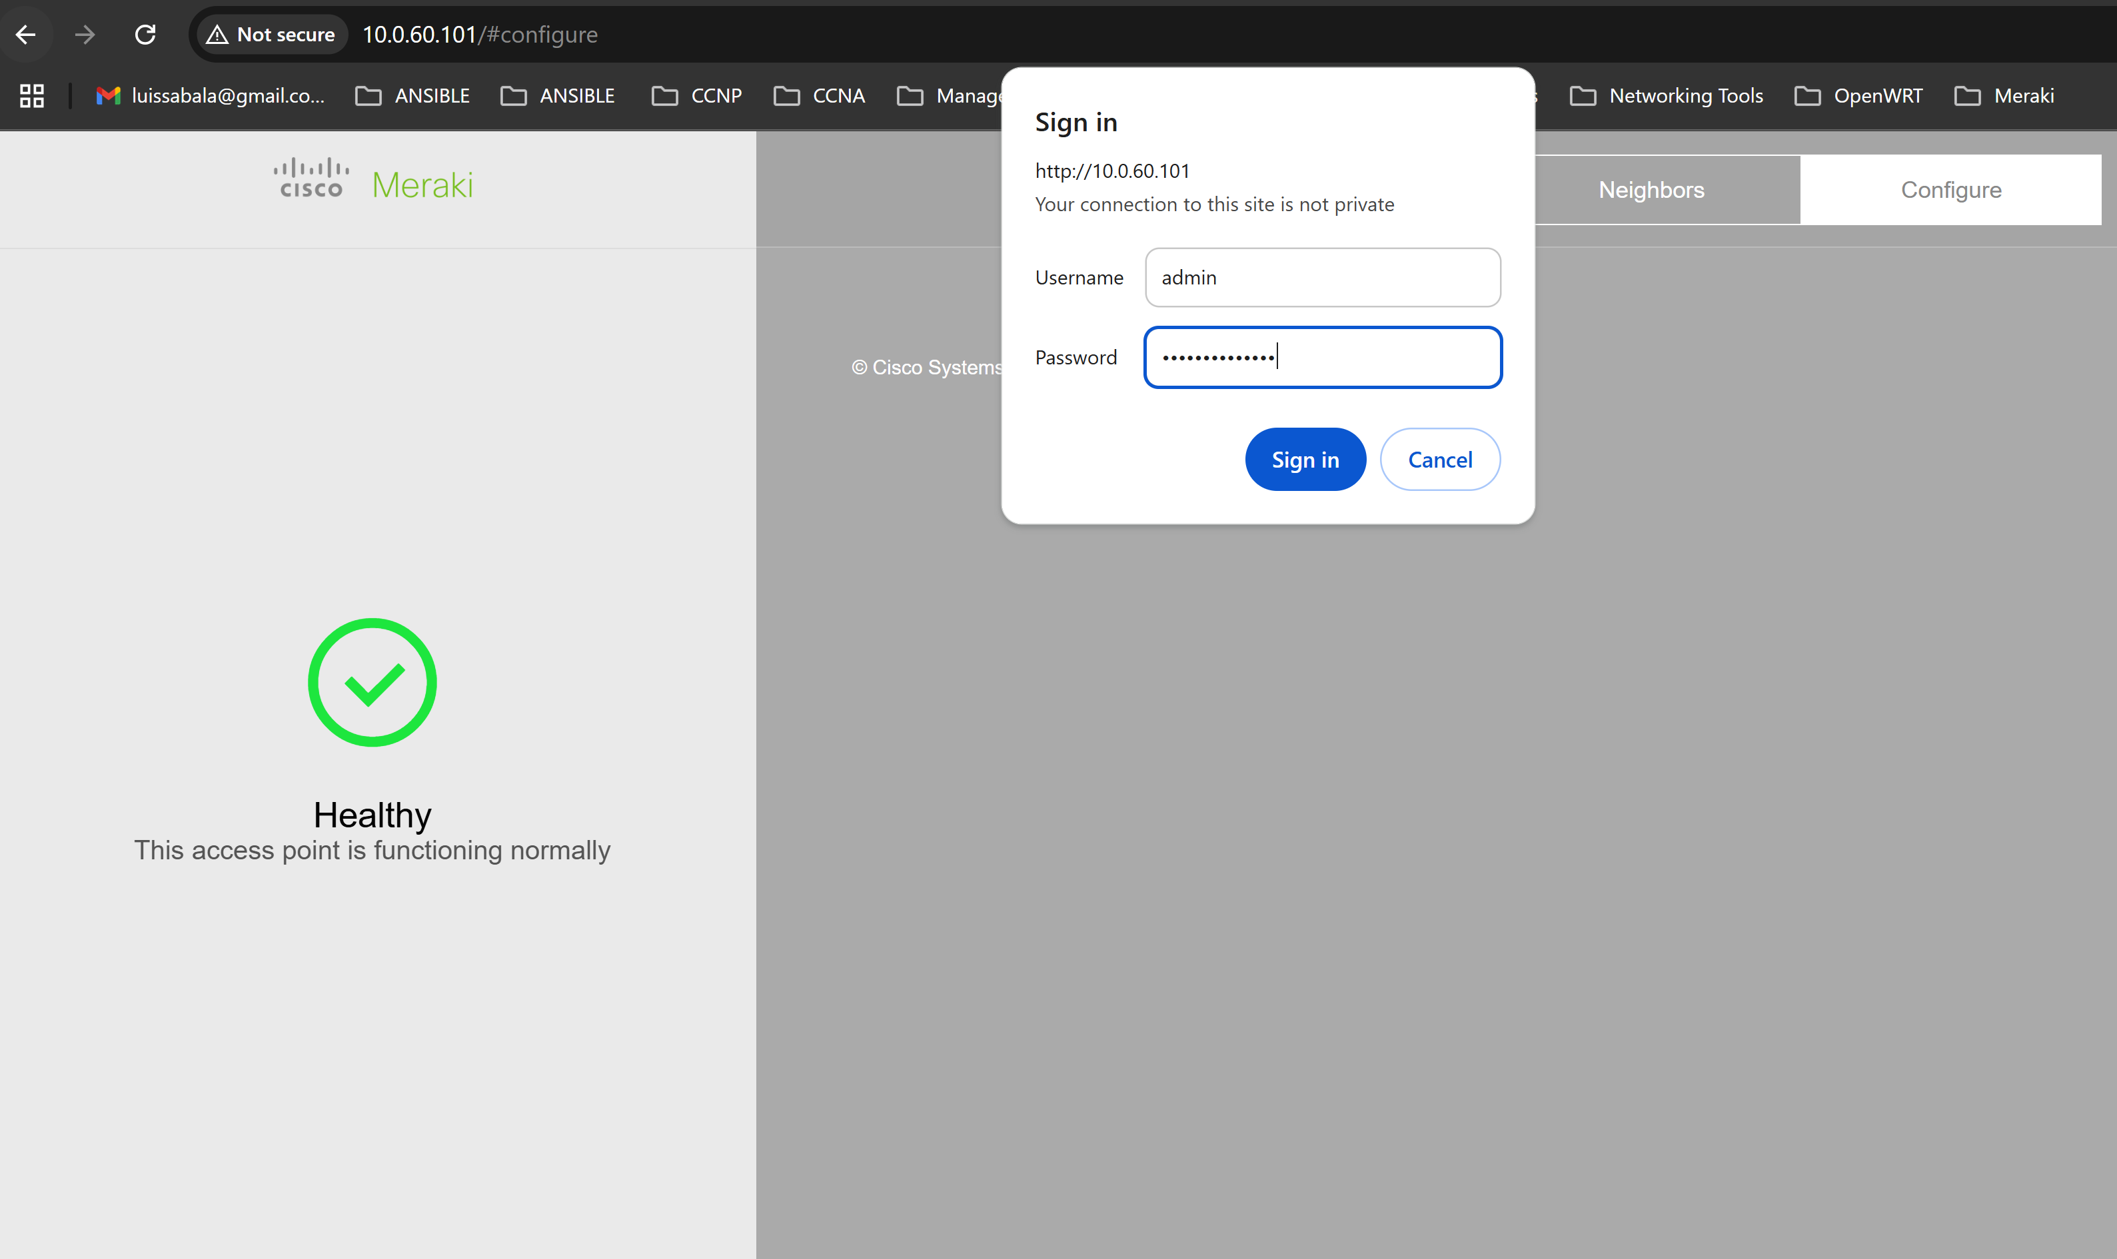2117x1259 pixels.
Task: Open the Networking Tools bookmark folder
Action: pos(1667,96)
